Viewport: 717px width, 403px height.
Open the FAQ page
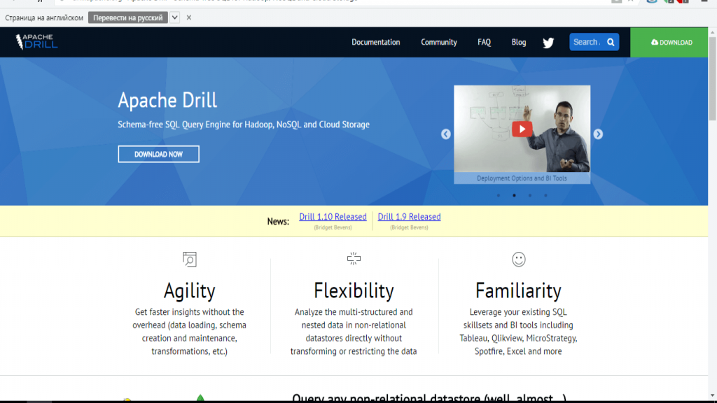(x=484, y=42)
